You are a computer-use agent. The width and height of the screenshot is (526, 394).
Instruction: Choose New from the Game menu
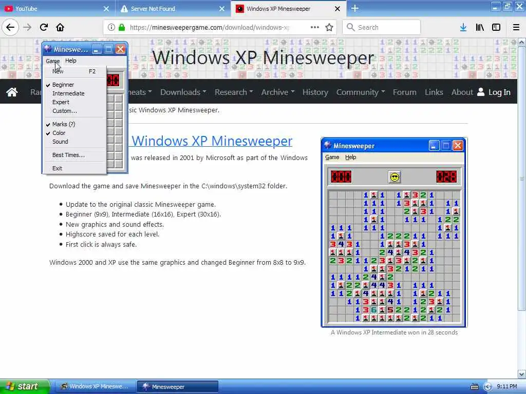point(74,71)
